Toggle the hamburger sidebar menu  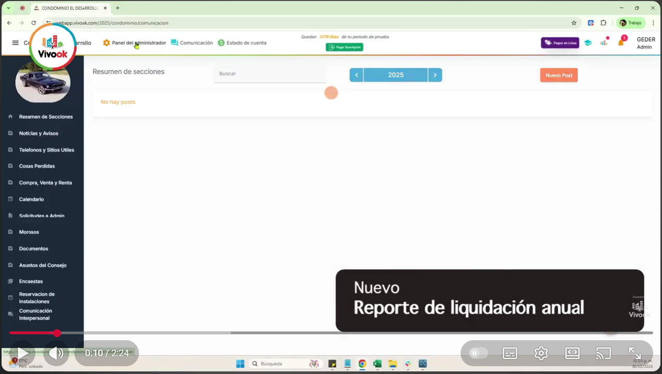(15, 43)
